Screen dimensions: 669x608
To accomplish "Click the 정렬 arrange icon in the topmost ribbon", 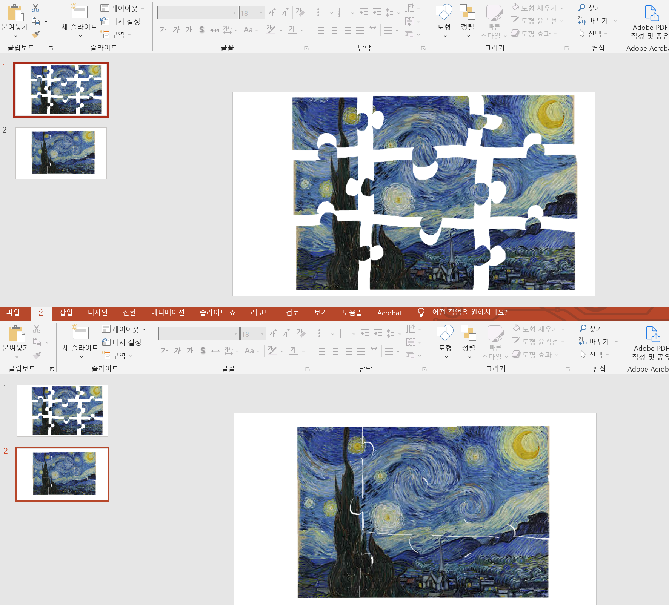I will (467, 12).
